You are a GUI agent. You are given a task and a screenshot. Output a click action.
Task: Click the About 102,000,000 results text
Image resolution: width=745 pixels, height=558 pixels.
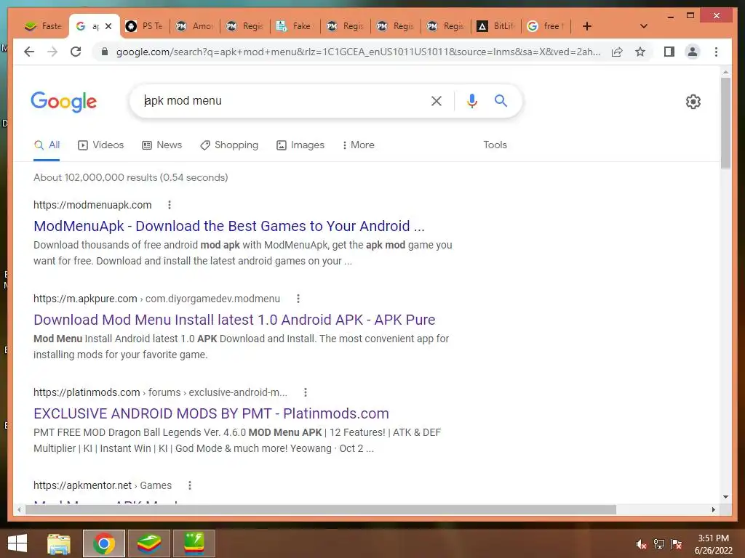coord(131,177)
